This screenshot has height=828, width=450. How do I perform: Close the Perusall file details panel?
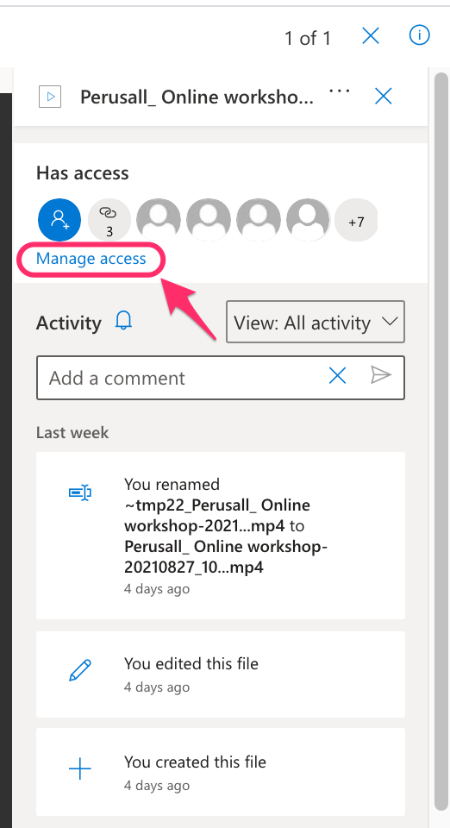[384, 96]
